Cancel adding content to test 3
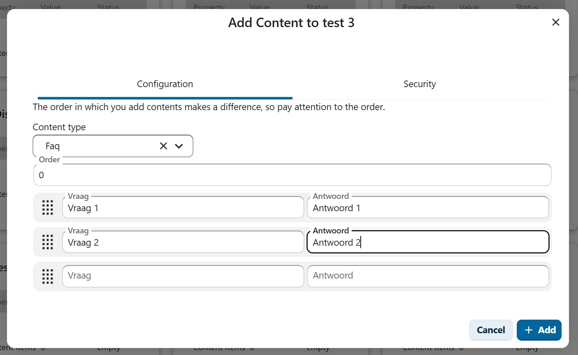578x355 pixels. tap(490, 330)
